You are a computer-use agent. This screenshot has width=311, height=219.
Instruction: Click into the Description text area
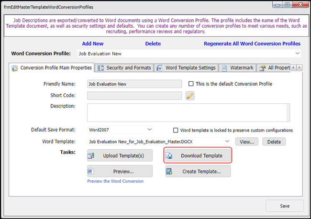tap(187, 112)
